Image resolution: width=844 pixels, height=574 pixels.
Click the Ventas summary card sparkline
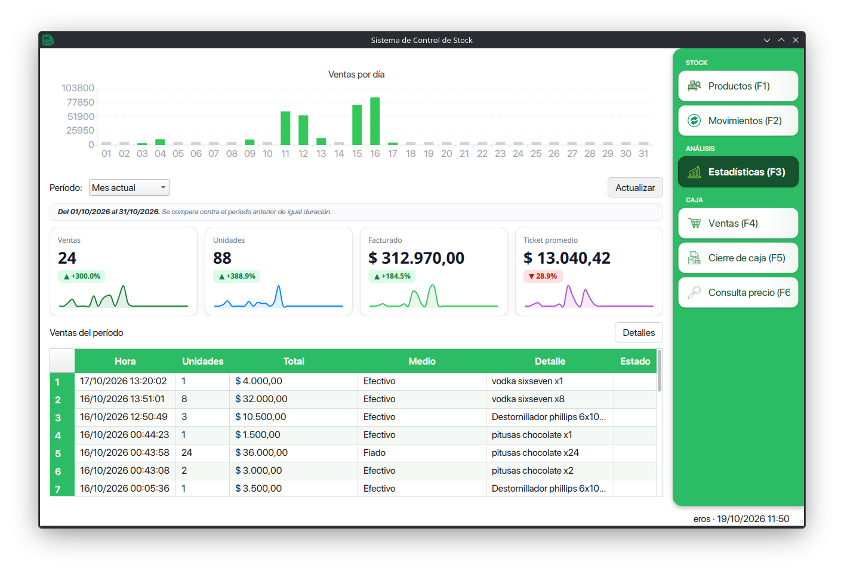[x=124, y=297]
